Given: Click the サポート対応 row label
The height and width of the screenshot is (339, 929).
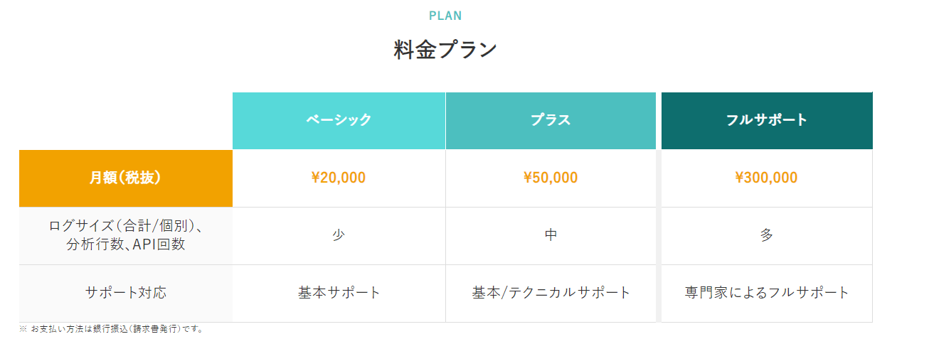Looking at the screenshot, I should pos(126,292).
